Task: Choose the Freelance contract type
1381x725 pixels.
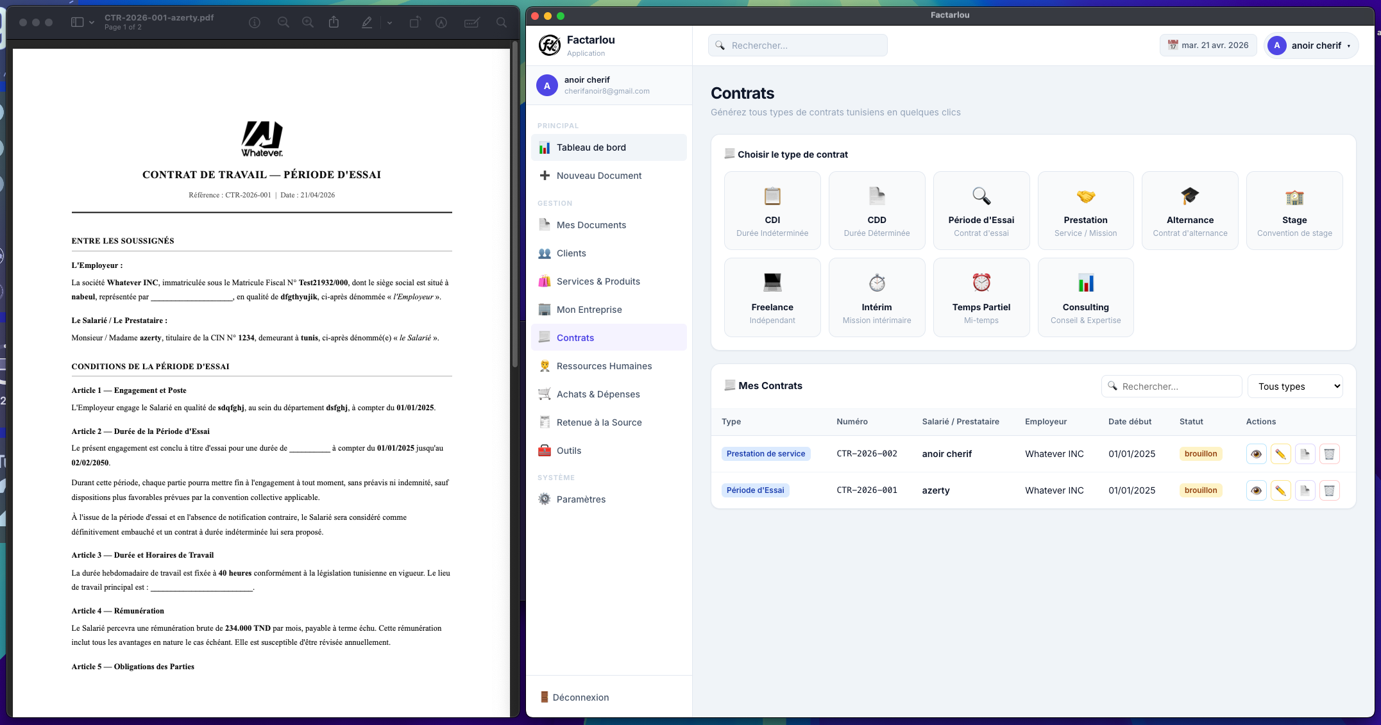Action: coord(772,297)
